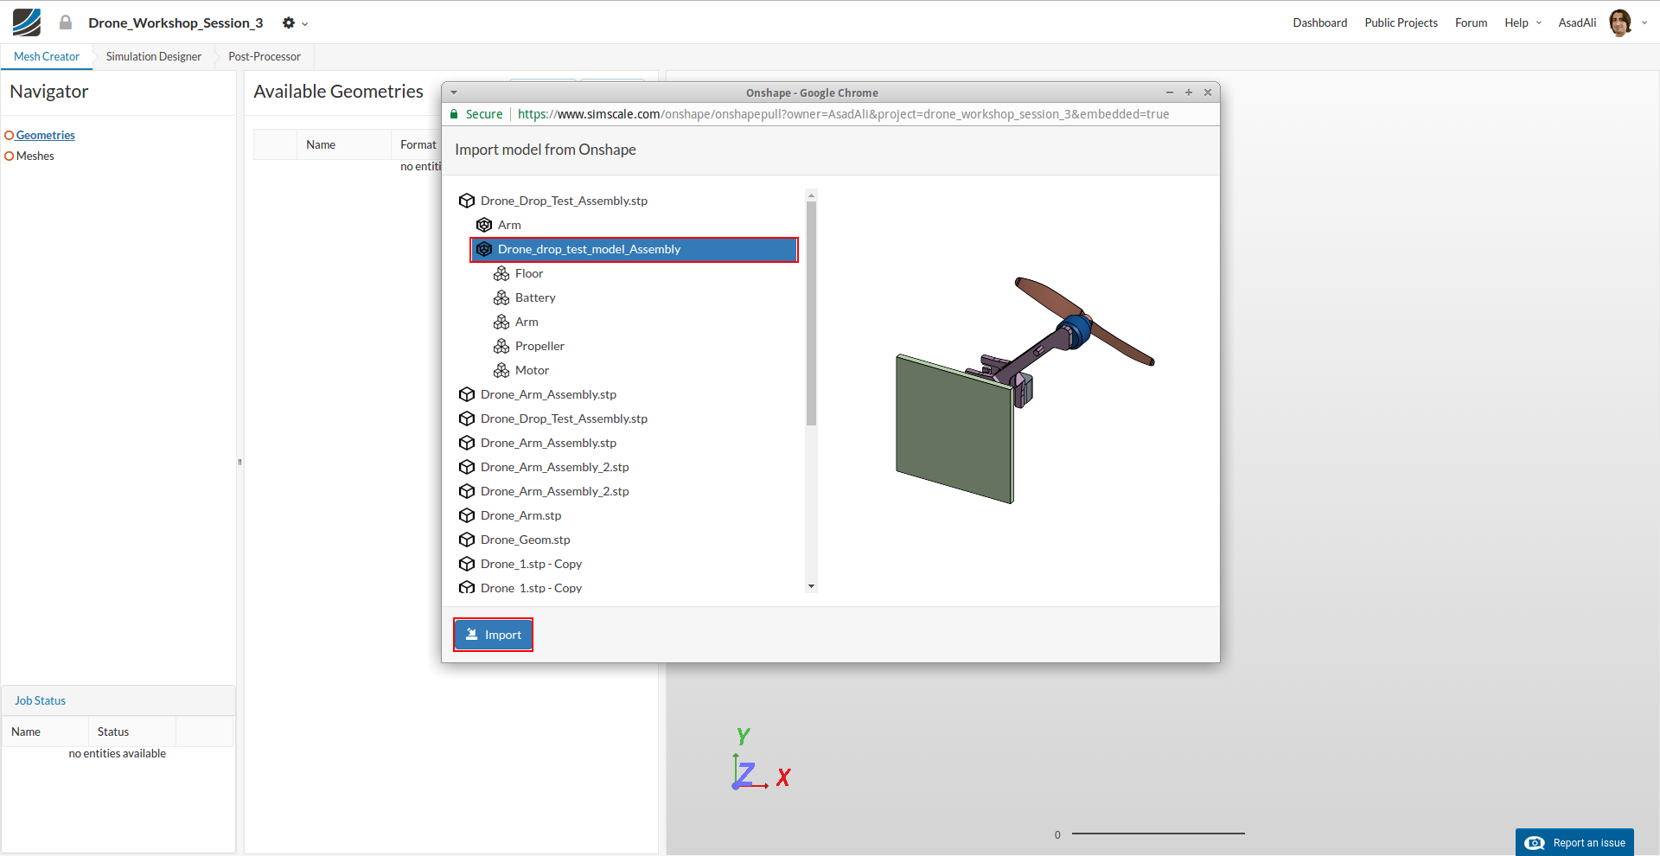1660x856 pixels.
Task: Select the Arm entry between Battery and Propeller
Action: 527,323
